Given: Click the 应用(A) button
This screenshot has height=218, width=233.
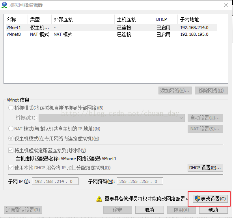Looking at the screenshot, I should 181,210.
